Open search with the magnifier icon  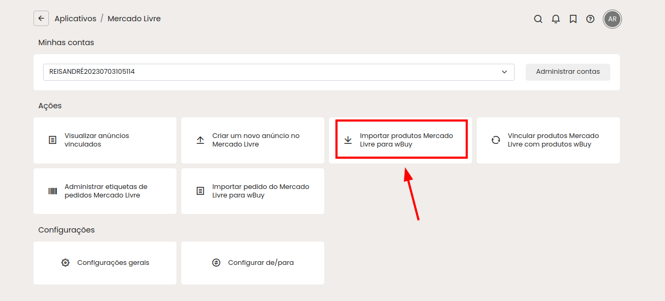[x=538, y=19]
